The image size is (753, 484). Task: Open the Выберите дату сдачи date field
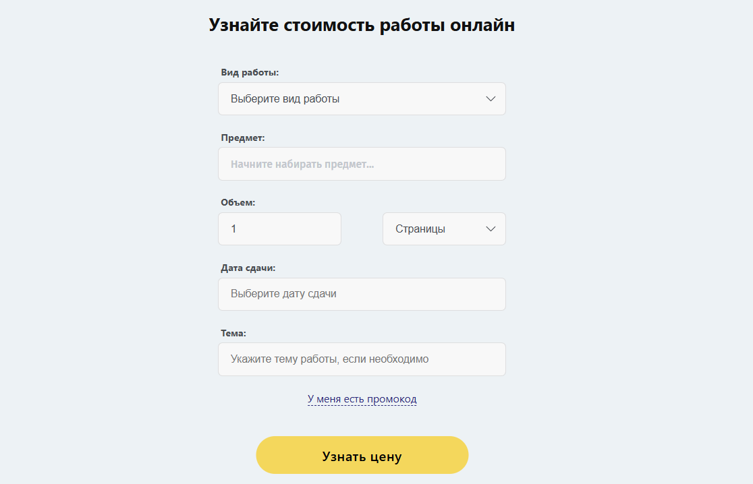(x=362, y=294)
